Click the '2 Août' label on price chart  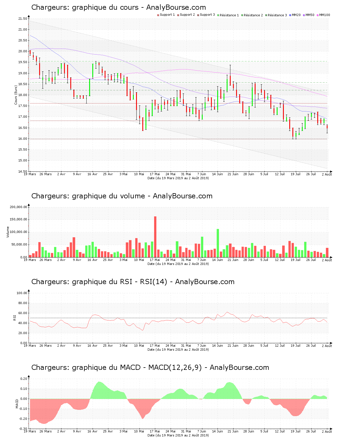coord(327,174)
